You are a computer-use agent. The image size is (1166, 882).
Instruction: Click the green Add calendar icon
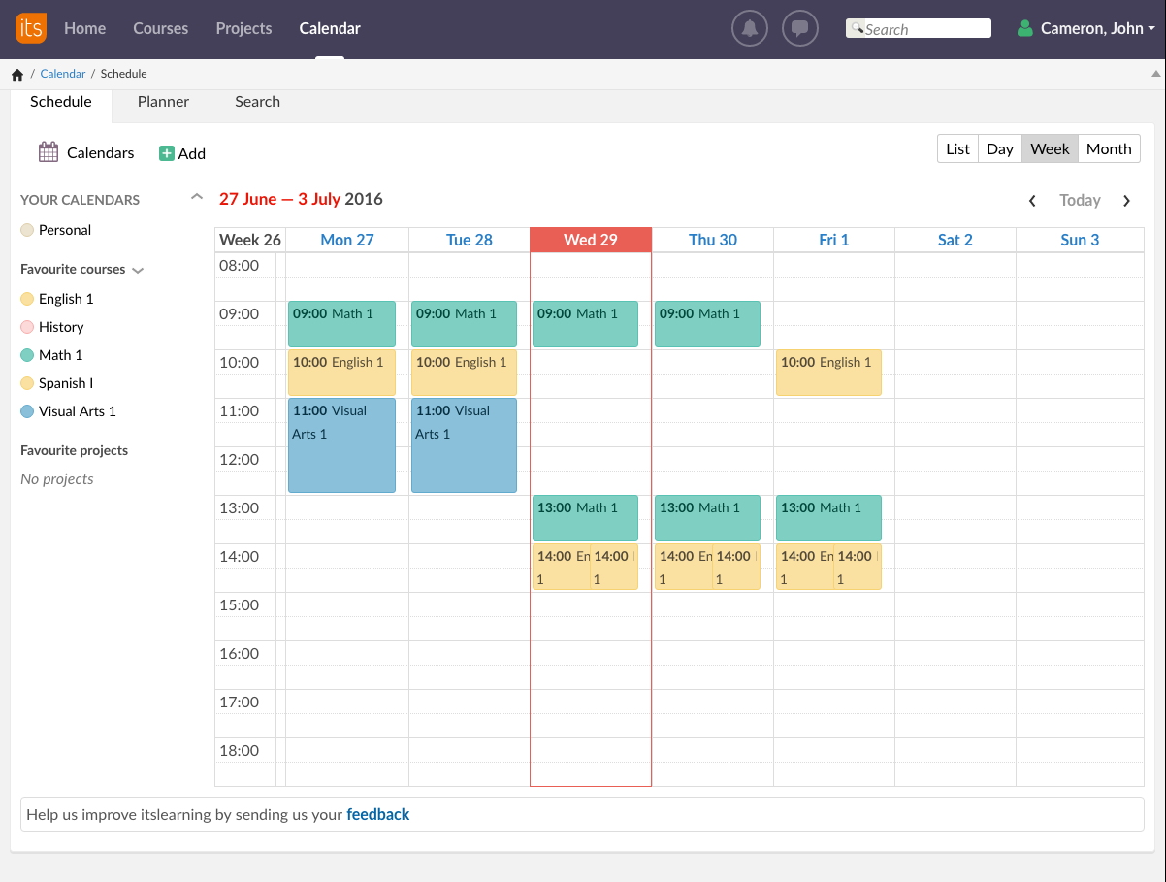169,153
